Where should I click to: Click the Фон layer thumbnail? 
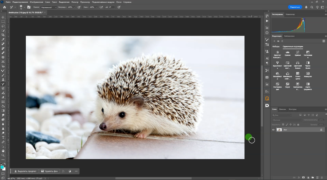(279, 130)
